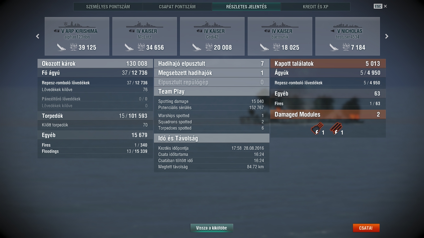Click the Kaiser ship silhouette for McLotz

[145, 24]
